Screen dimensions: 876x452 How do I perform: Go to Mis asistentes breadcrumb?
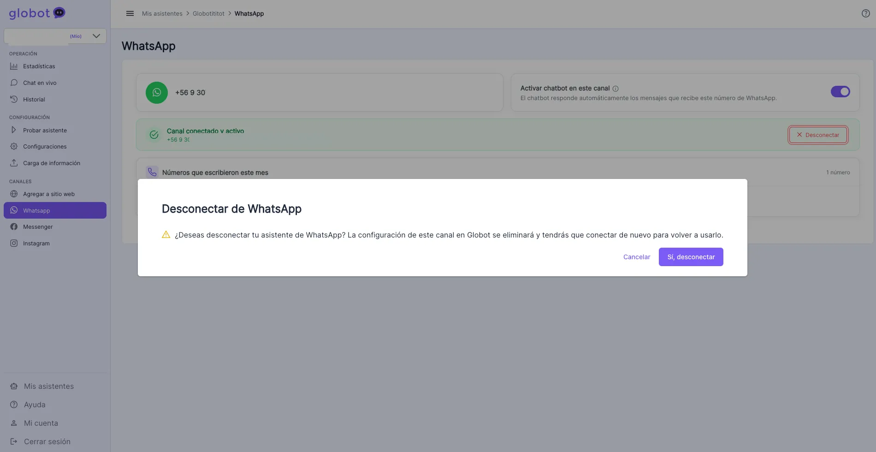pyautogui.click(x=162, y=13)
